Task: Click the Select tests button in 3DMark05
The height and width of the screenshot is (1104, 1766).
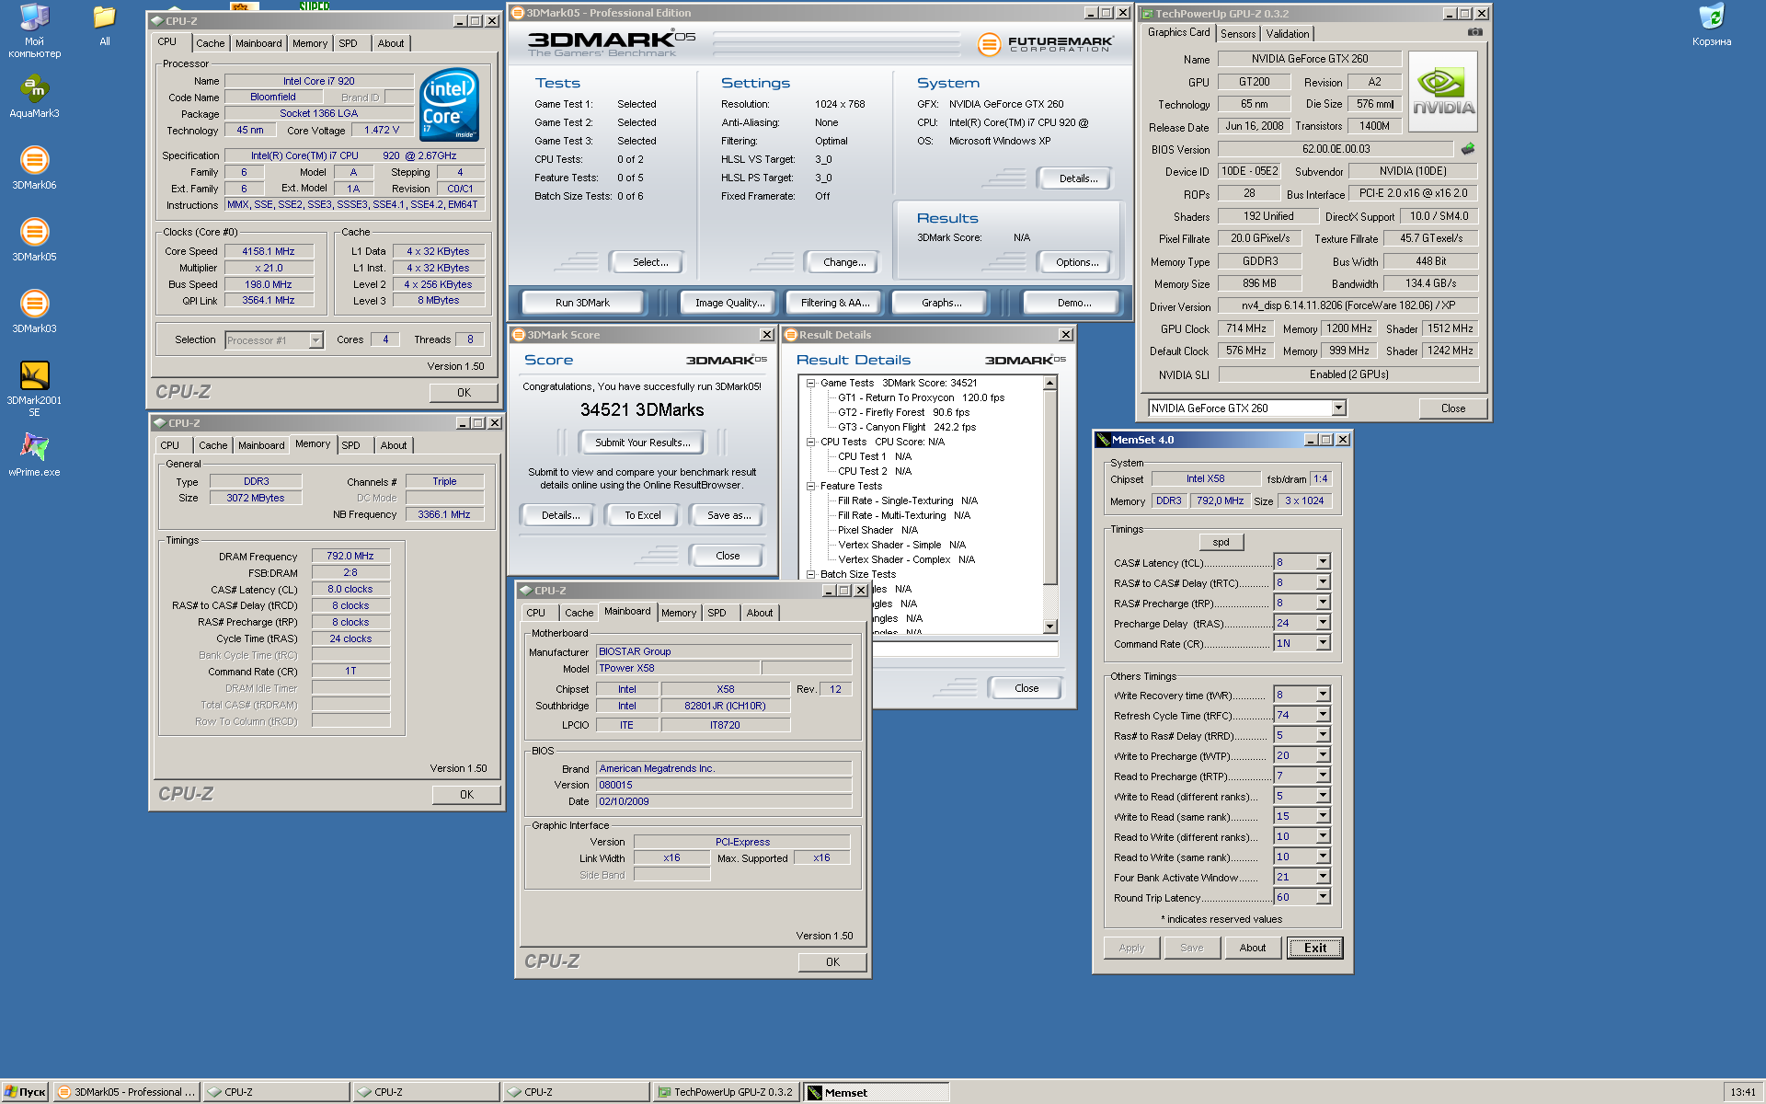Action: point(649,262)
